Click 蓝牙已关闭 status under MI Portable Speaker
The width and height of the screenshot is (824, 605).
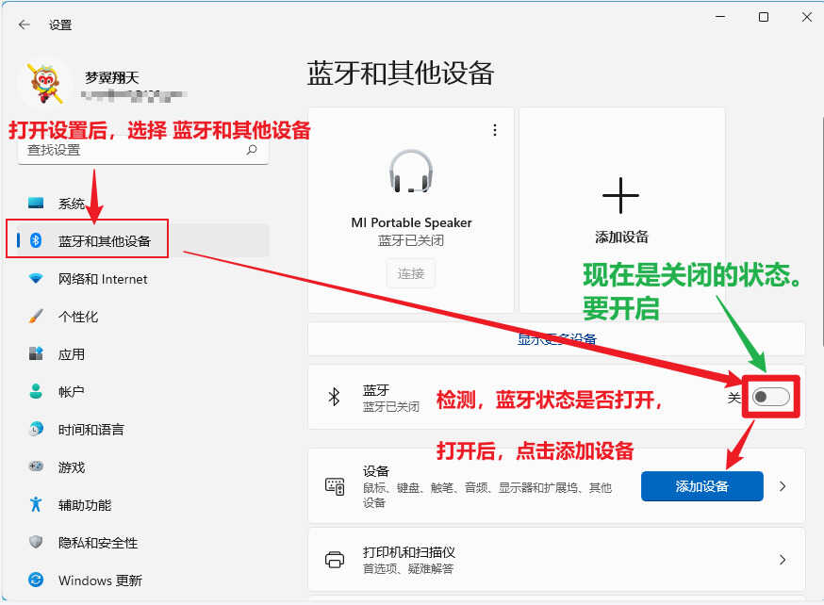tap(411, 240)
